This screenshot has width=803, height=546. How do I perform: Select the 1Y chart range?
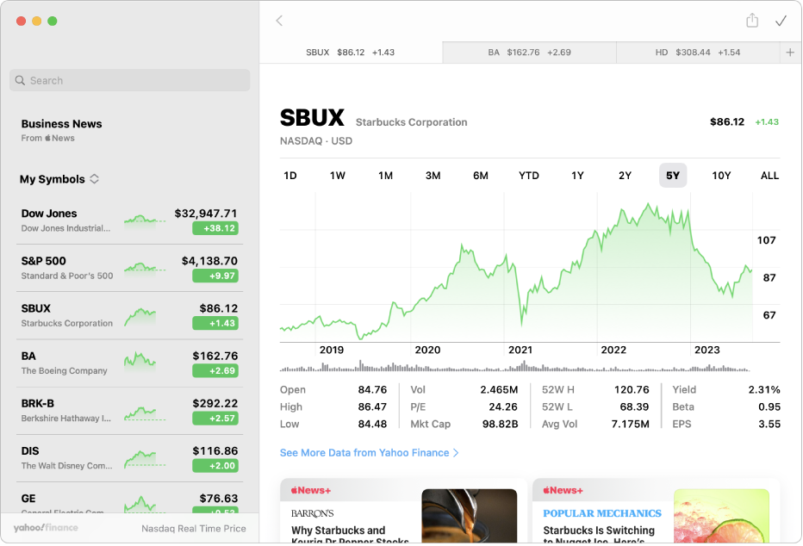click(577, 176)
